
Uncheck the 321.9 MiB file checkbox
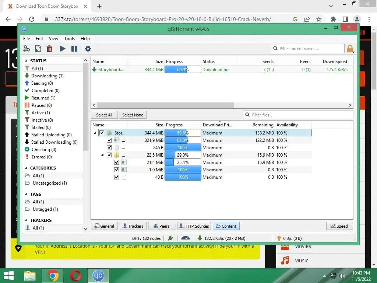coord(109,140)
